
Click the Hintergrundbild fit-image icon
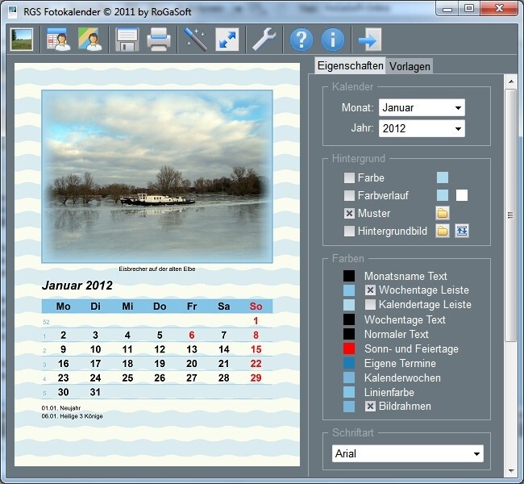pyautogui.click(x=462, y=231)
